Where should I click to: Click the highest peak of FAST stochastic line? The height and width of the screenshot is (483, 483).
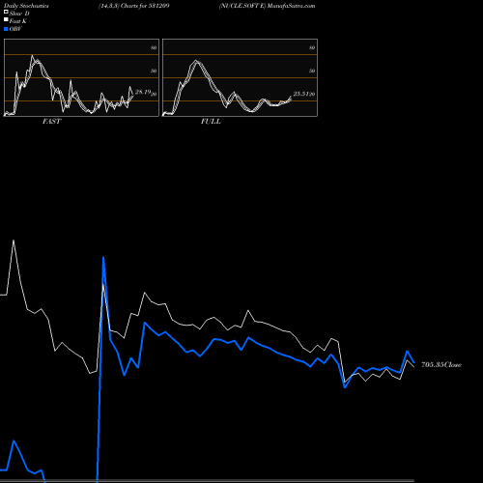[x=32, y=56]
